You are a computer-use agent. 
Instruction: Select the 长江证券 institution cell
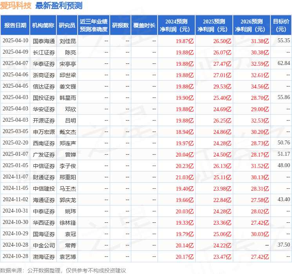coord(44,52)
